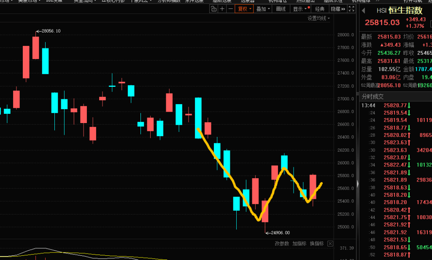Click the 28056.10 high price marker
The image size is (432, 260).
click(x=51, y=31)
